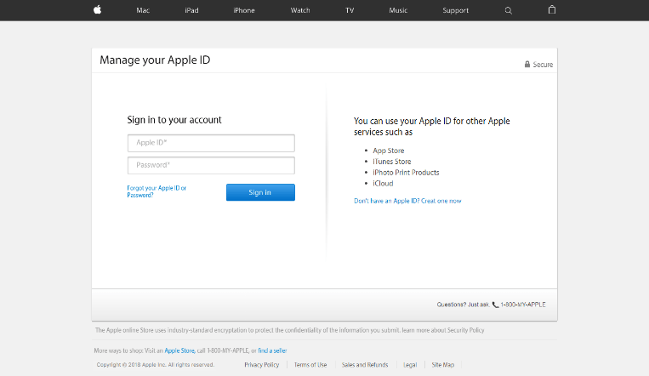This screenshot has width=649, height=376.
Task: Click the 1-800-MY-APPLE phone number
Action: point(523,305)
